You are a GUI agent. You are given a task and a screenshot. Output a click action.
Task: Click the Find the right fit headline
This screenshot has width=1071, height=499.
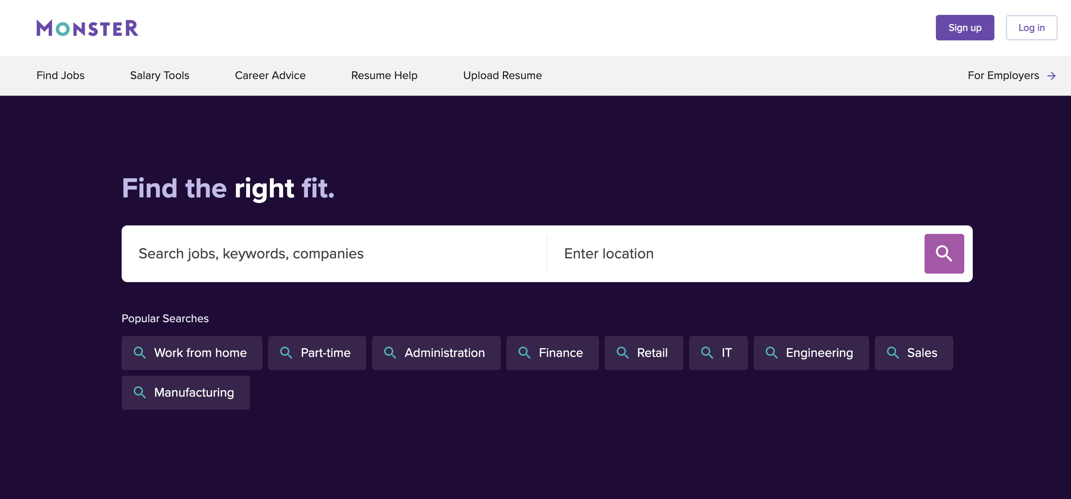click(x=228, y=189)
